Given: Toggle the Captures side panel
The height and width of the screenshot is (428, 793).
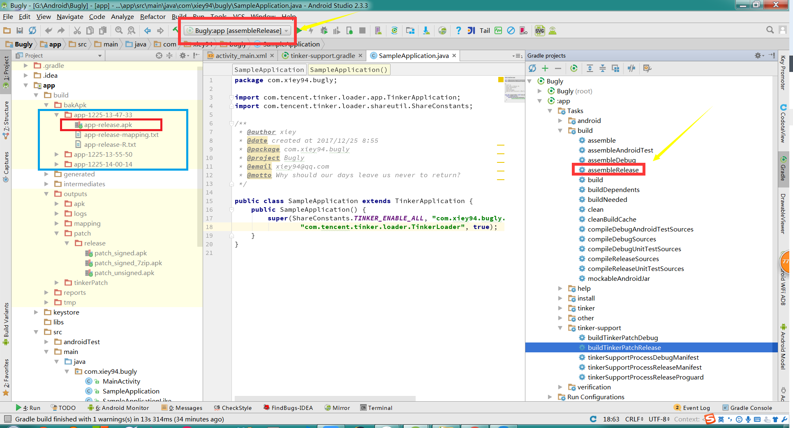Looking at the screenshot, I should 6,167.
